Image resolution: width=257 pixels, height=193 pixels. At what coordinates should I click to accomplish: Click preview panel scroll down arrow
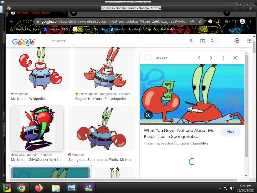pos(246,176)
